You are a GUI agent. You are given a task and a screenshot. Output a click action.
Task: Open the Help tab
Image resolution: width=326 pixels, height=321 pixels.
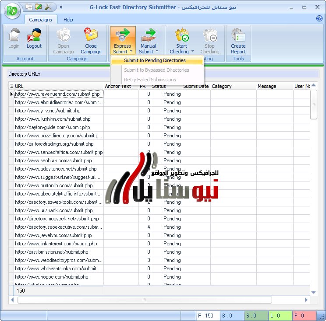click(x=68, y=20)
